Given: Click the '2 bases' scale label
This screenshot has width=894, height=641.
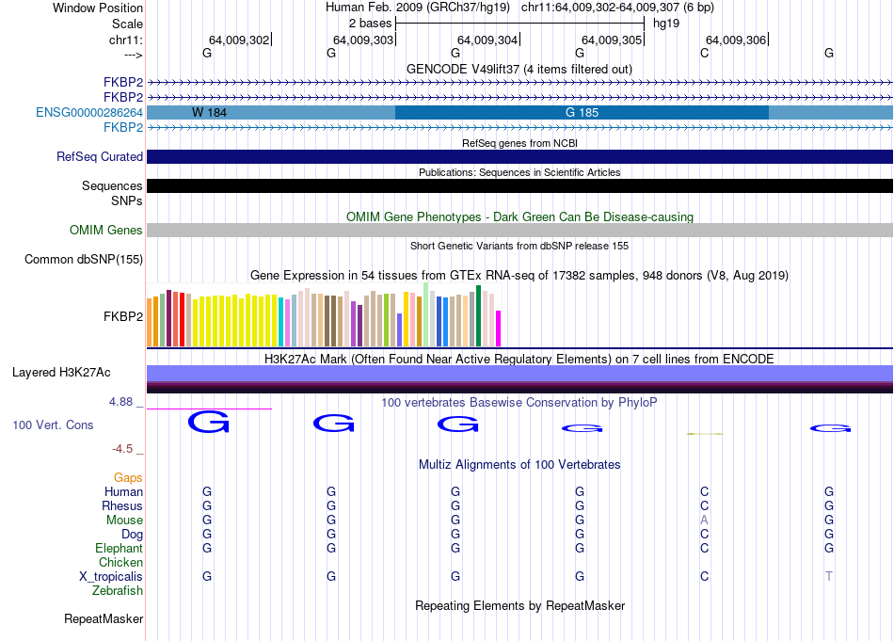Looking at the screenshot, I should (370, 24).
